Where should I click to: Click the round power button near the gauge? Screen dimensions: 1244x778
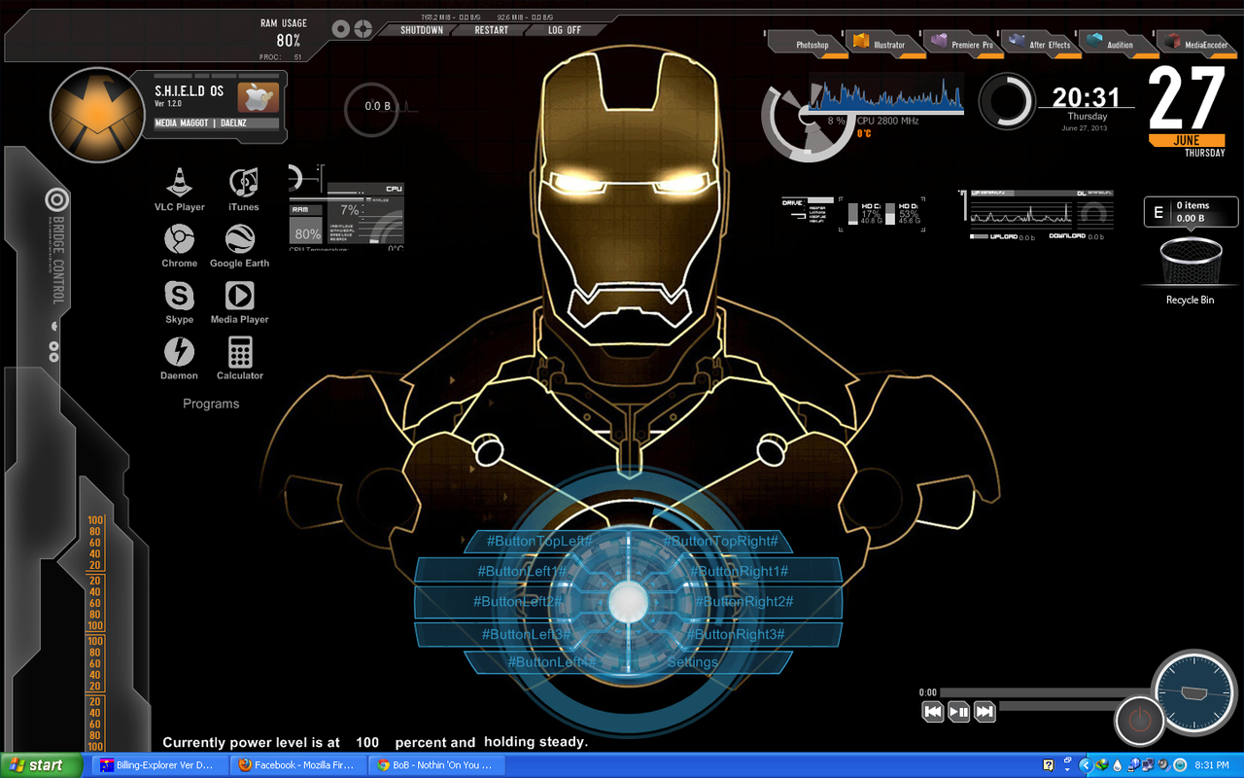[1138, 721]
